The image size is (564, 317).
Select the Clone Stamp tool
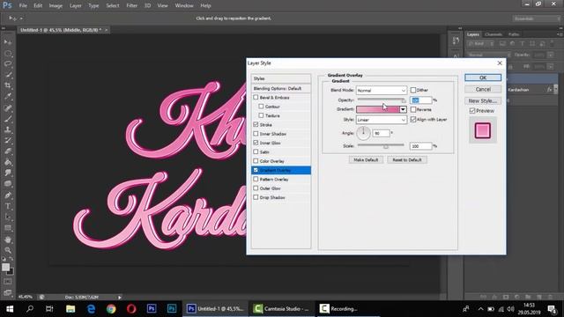(8, 129)
